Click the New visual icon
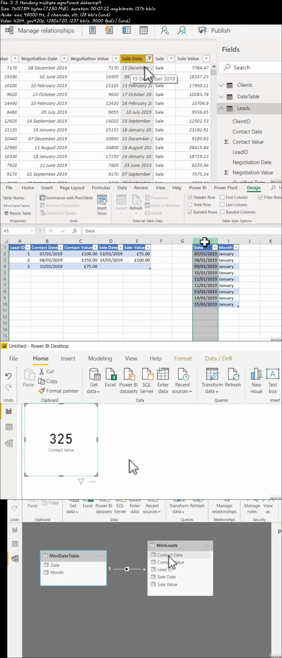The width and height of the screenshot is (282, 658). click(256, 374)
